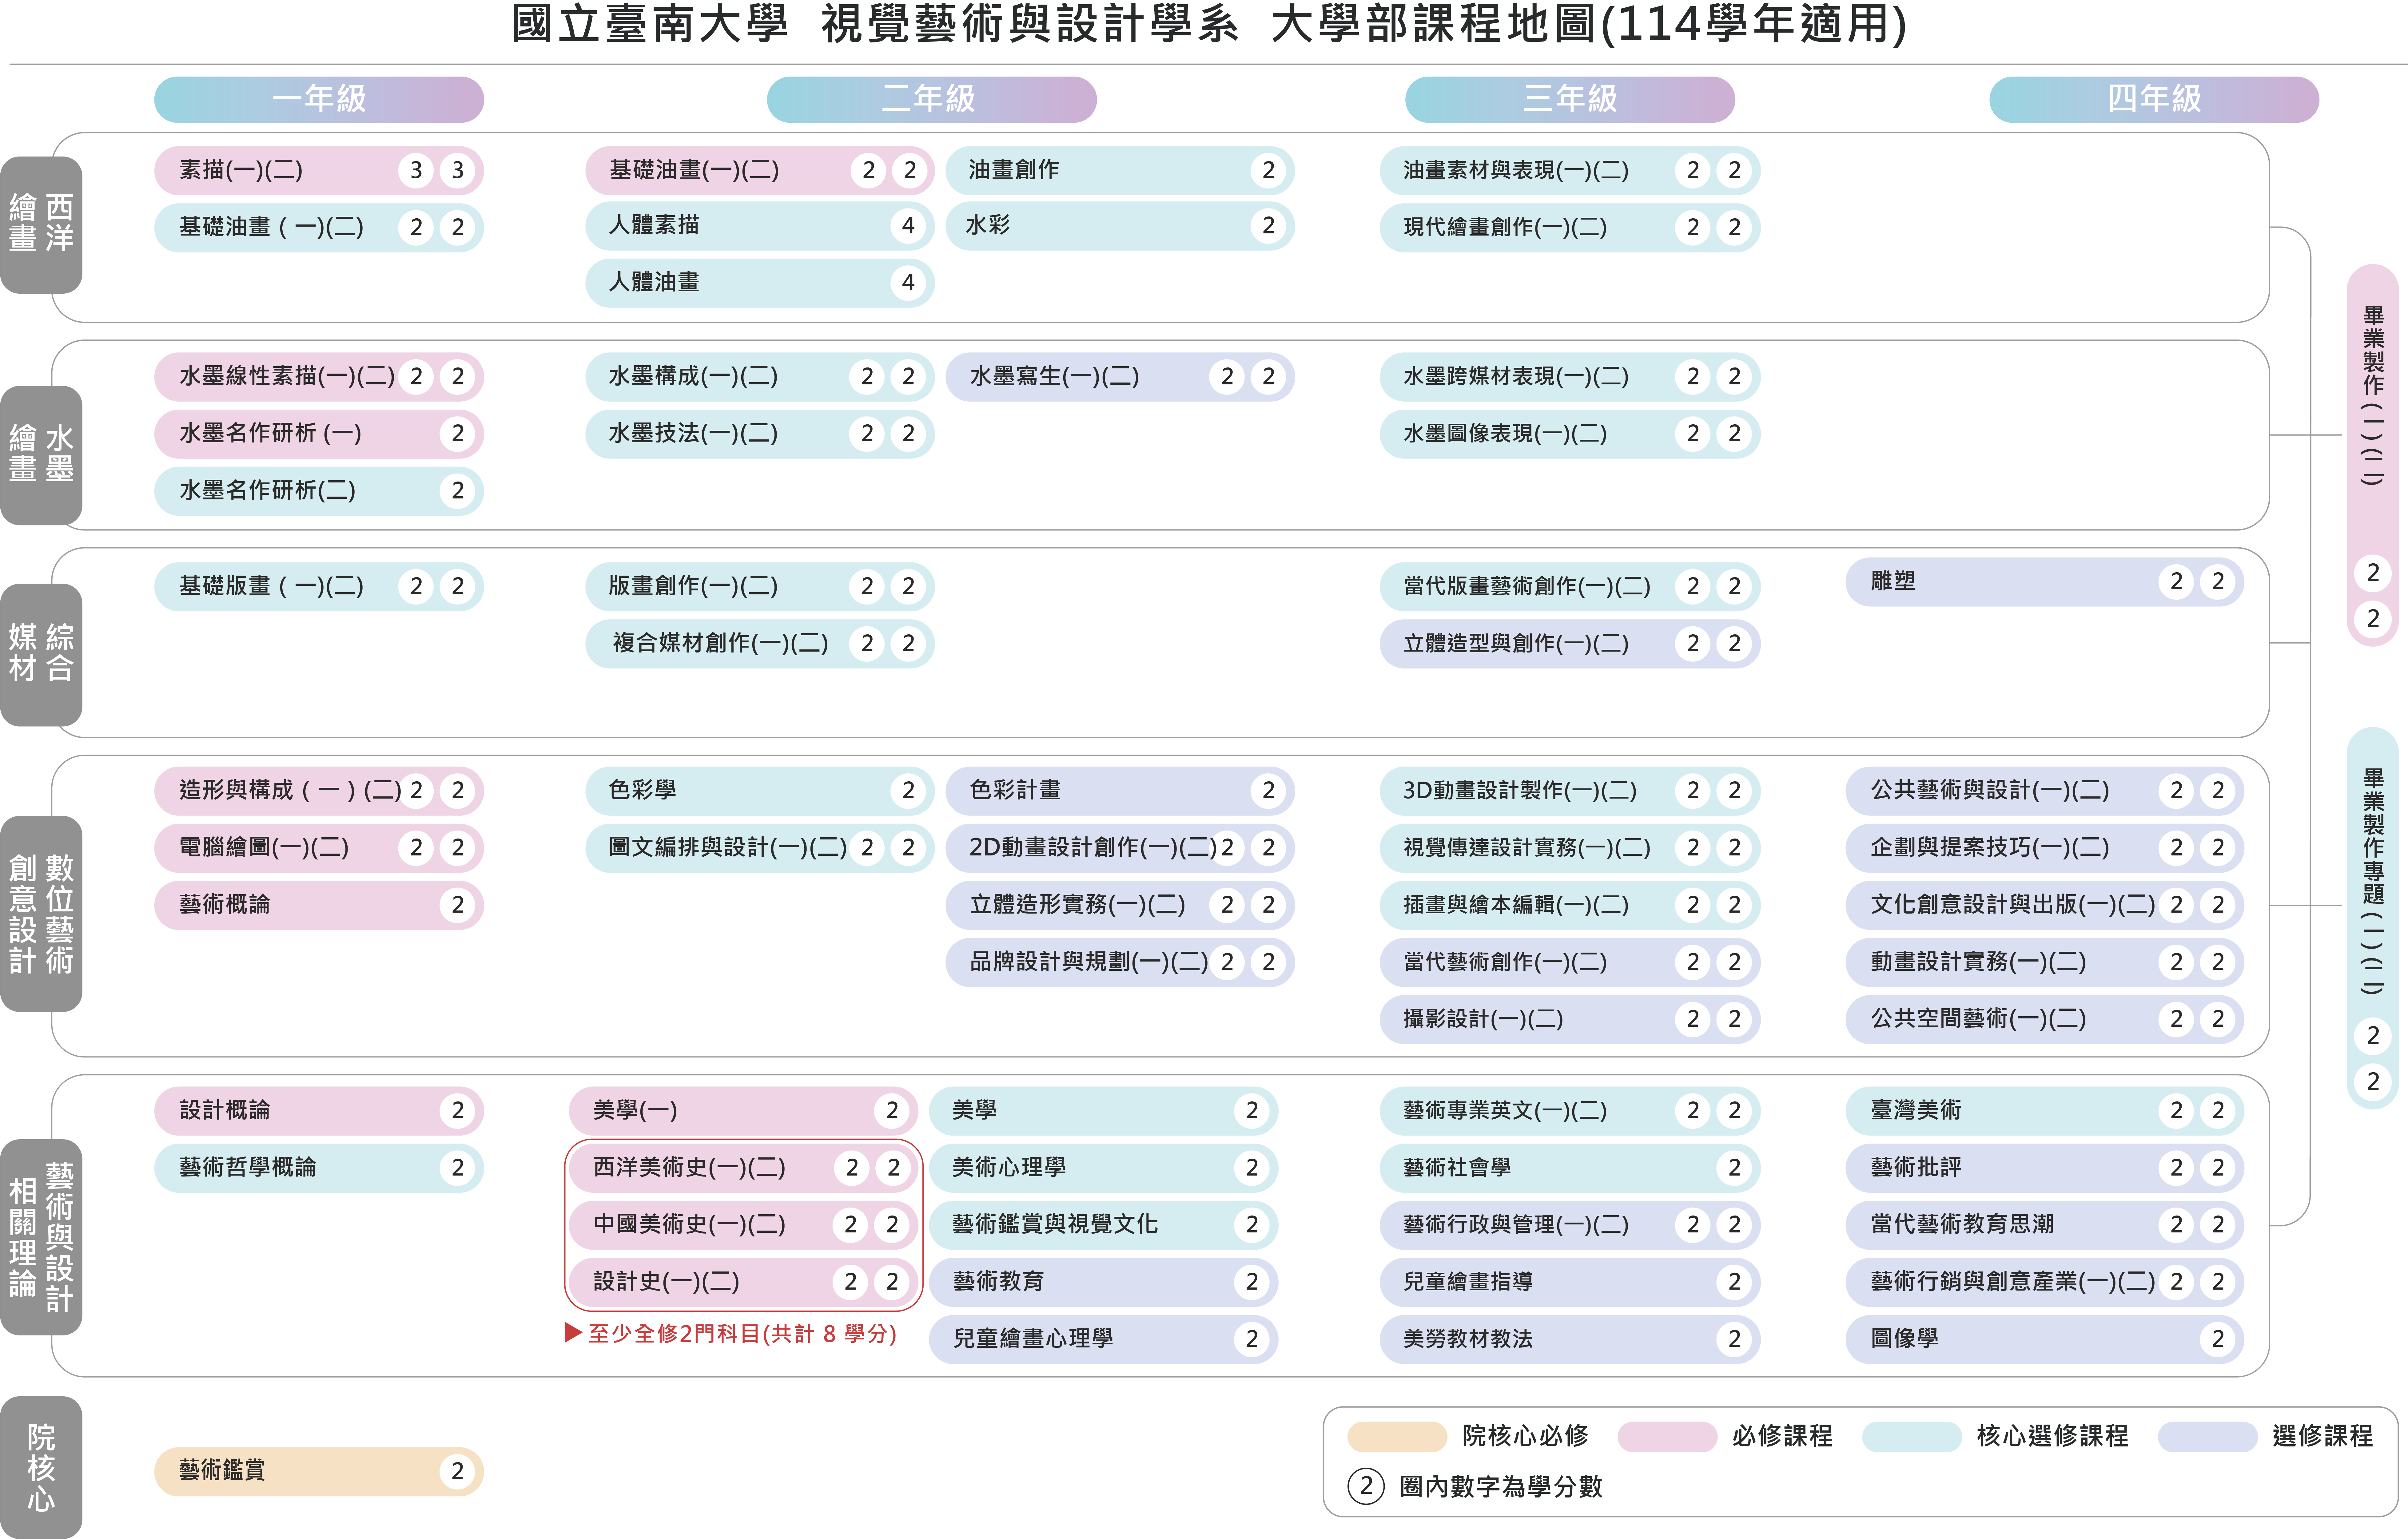Image resolution: width=2408 pixels, height=1539 pixels.
Task: Click the 水彩 course
Action: [1120, 226]
